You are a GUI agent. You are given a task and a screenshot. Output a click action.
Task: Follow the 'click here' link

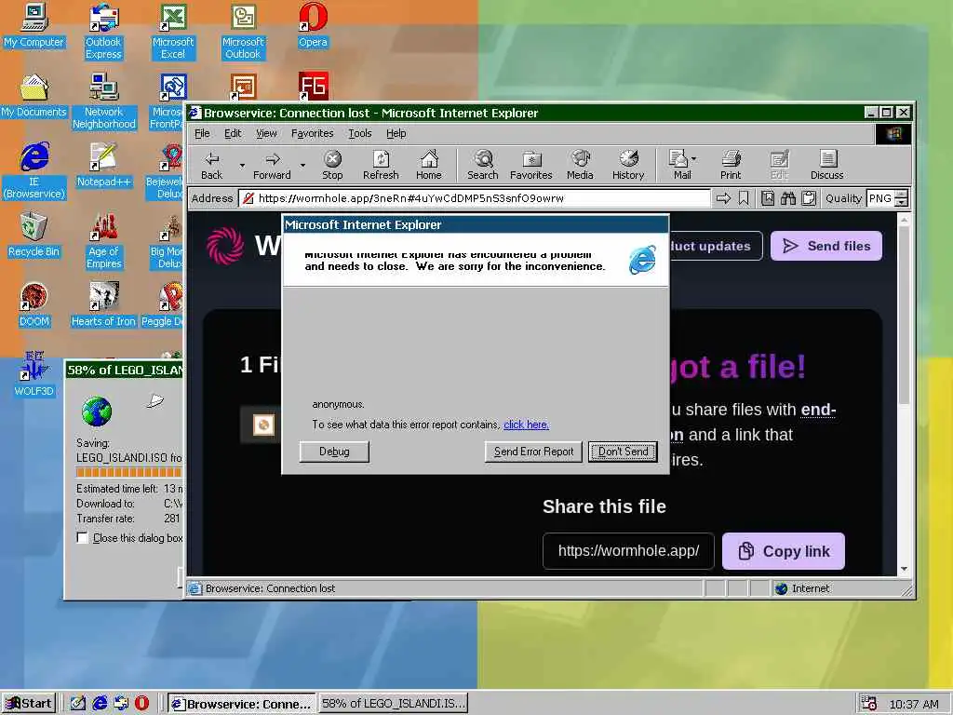pos(527,425)
